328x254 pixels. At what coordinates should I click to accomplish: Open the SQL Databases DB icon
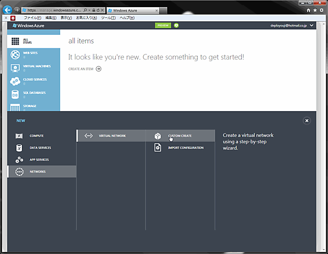(x=15, y=95)
